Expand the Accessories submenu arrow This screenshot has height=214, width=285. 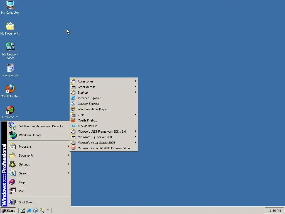(136, 81)
